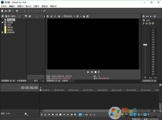This screenshot has width=162, height=120.
Task: Open split screen view dropdown arrow
Action: pos(62,16)
